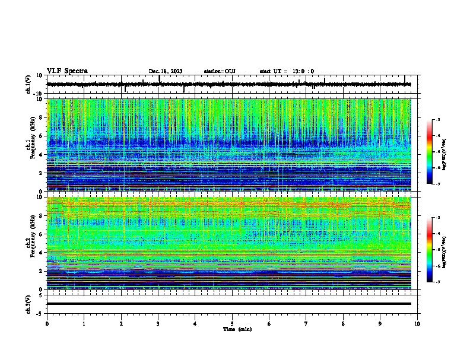This screenshot has height=363, width=470.
Task: Click the "6" kHz tick of ch.2 spectrogram
Action: click(42, 234)
